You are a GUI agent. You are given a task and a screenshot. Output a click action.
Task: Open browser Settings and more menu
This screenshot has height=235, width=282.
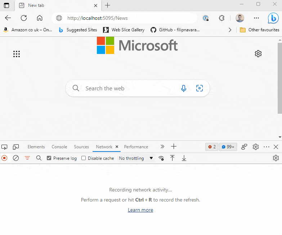point(256,18)
